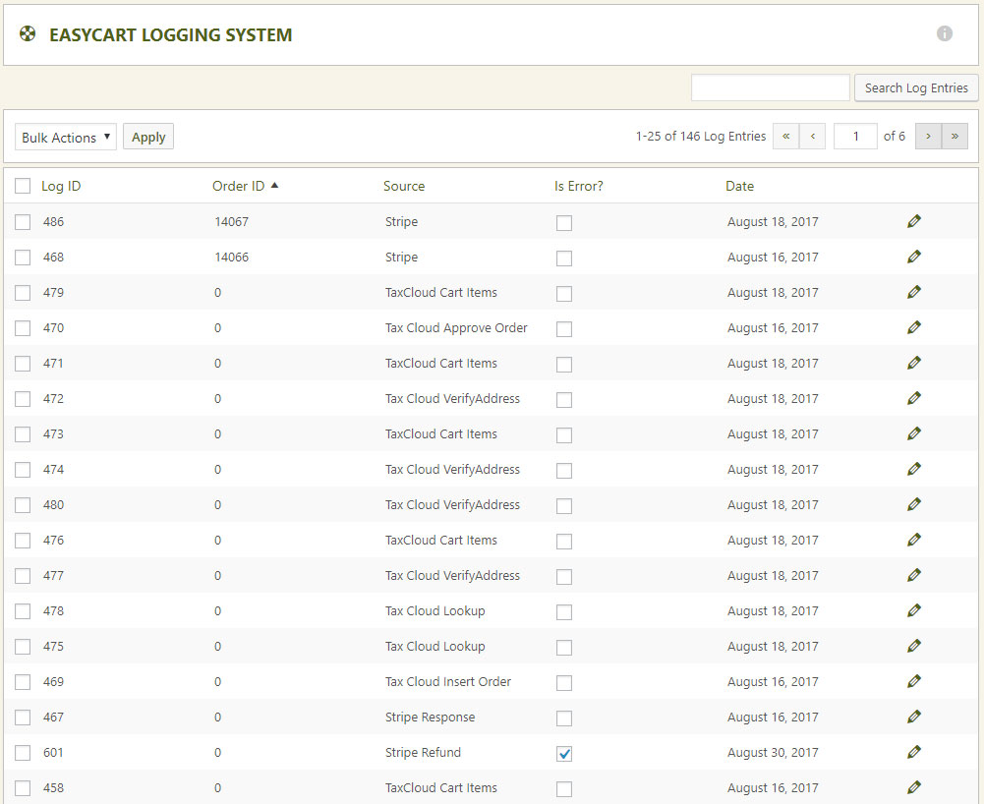Click the log search text field

(770, 87)
